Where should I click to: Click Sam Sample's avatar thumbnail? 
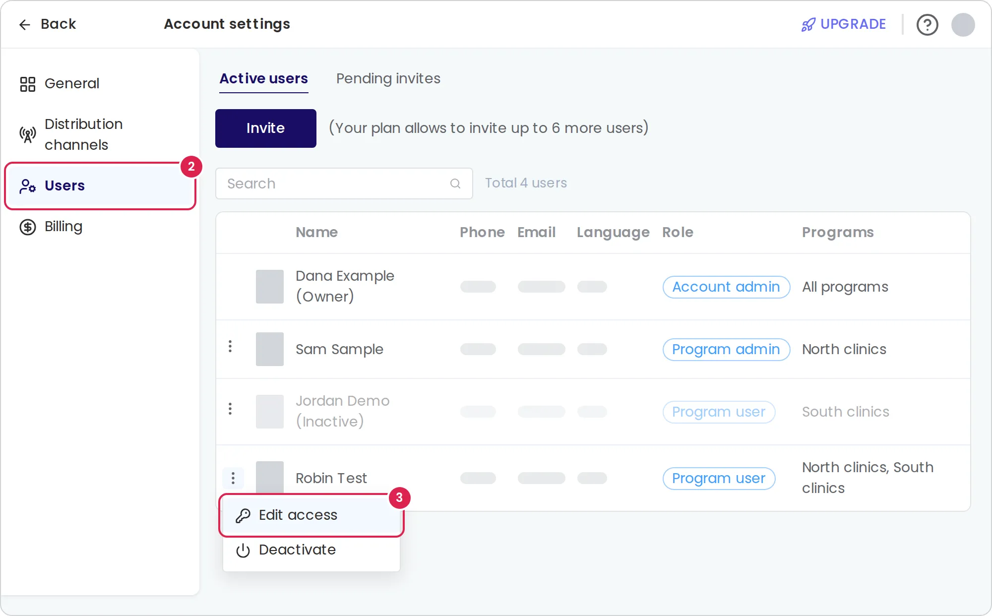click(x=270, y=349)
